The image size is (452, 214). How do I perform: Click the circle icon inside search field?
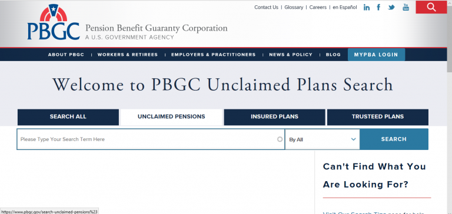(x=280, y=139)
